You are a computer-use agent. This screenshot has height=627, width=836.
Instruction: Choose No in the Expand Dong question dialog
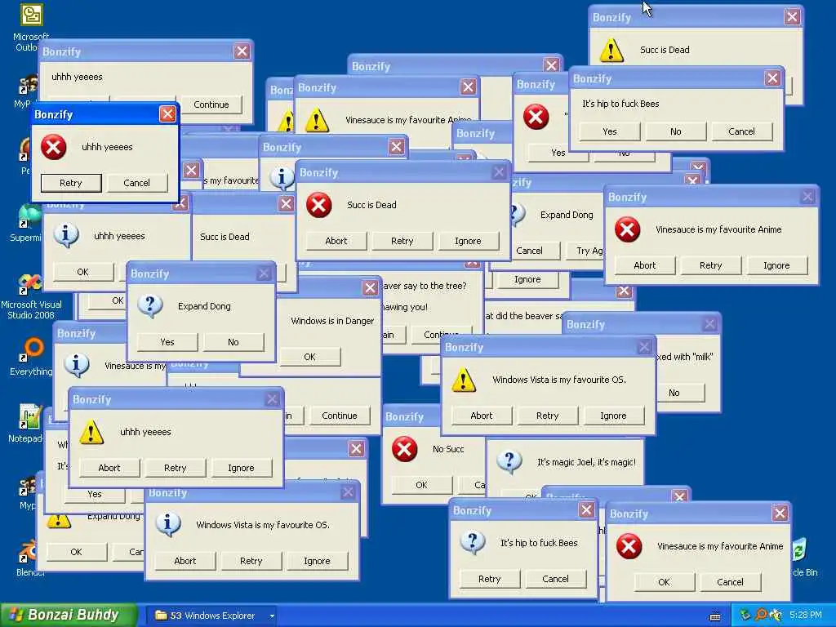[233, 342]
